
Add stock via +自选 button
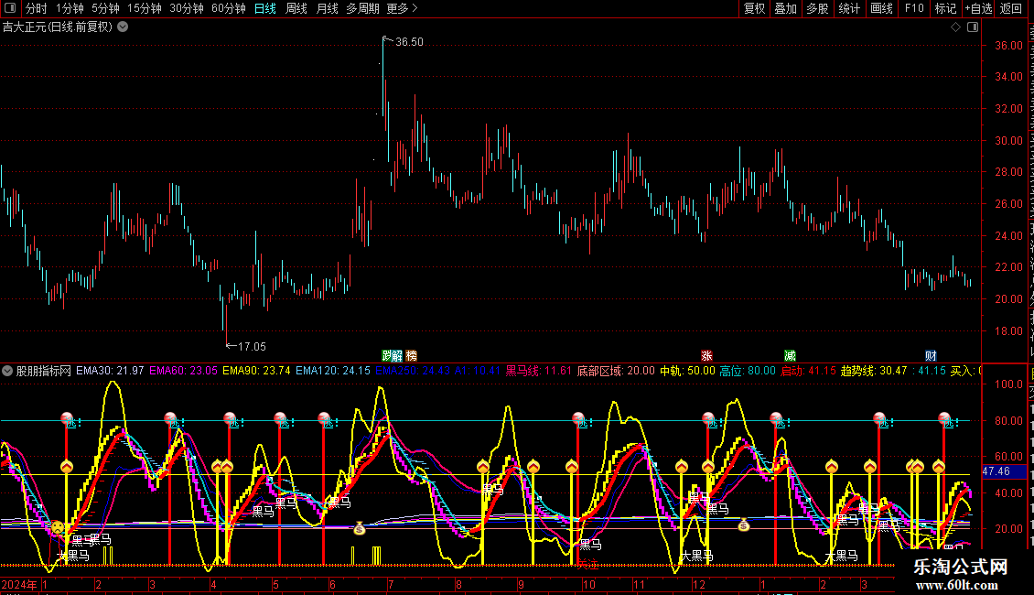(978, 8)
